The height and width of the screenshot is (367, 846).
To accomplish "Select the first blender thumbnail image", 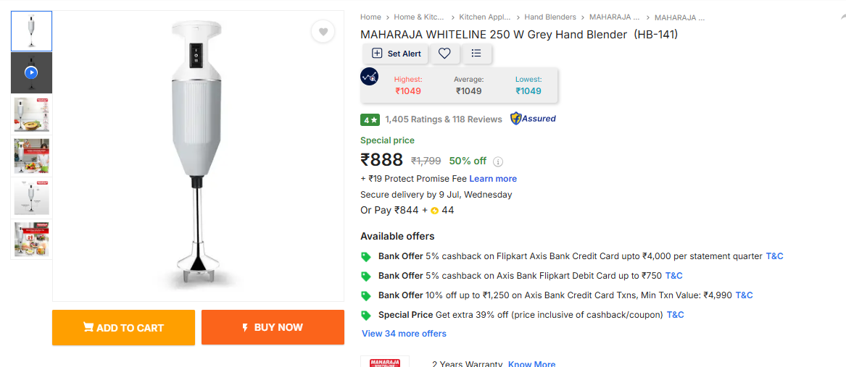I will 31,31.
